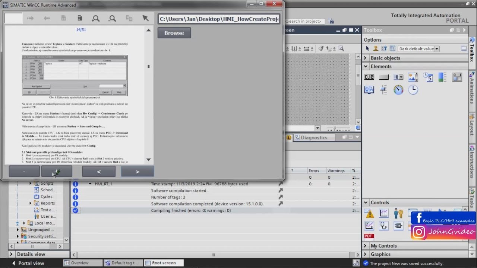477x268 pixels.
Task: Go to next PDF page with > button
Action: coord(137,172)
